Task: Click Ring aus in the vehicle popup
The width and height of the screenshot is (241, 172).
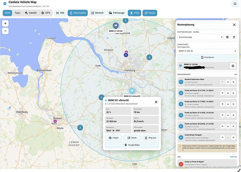Action: click(x=150, y=138)
